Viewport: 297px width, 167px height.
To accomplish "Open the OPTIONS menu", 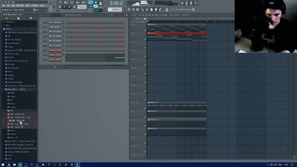I will coord(34,6).
